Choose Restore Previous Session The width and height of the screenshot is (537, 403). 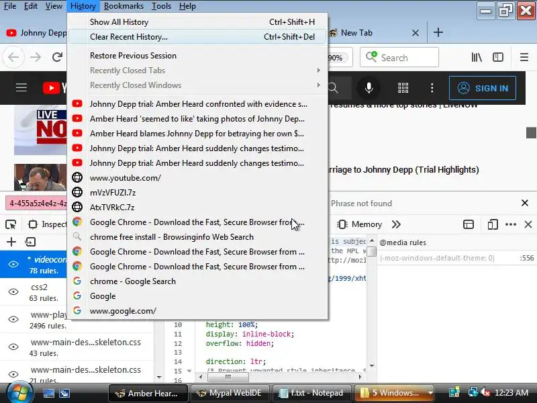click(x=197, y=56)
